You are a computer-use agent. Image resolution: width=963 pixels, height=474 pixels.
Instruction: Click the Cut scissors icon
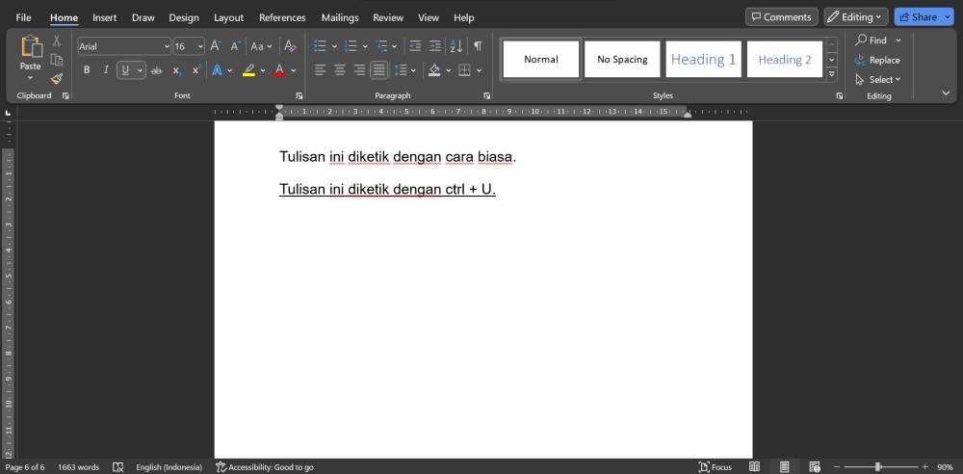[x=57, y=40]
